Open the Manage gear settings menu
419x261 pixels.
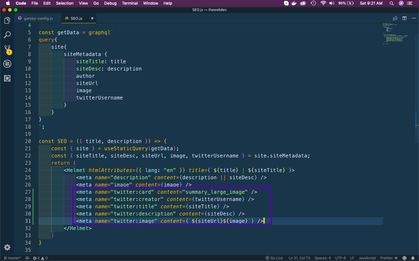(7, 247)
